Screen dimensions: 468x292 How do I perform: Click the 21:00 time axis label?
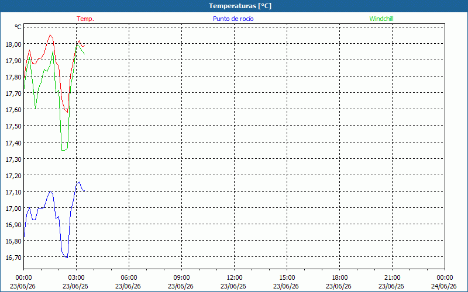(392, 278)
